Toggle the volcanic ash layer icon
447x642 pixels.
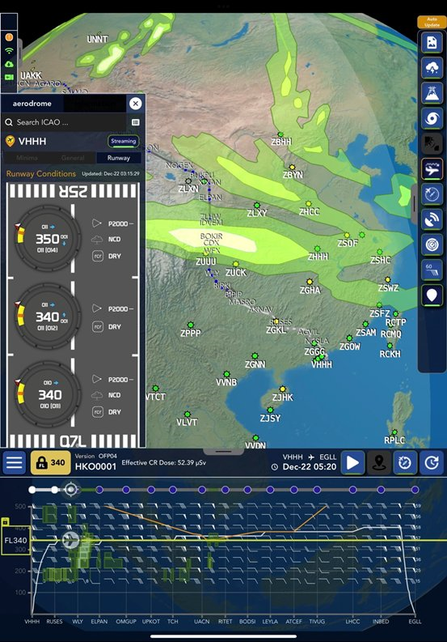[x=432, y=93]
